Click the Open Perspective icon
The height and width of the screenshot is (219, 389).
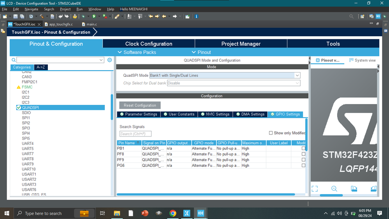[x=363, y=16]
